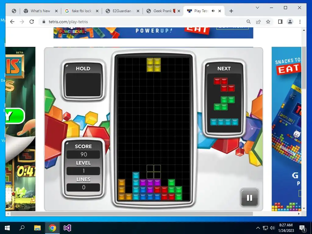312x234 pixels.
Task: Show hidden system tray icons
Action: click(x=258, y=228)
